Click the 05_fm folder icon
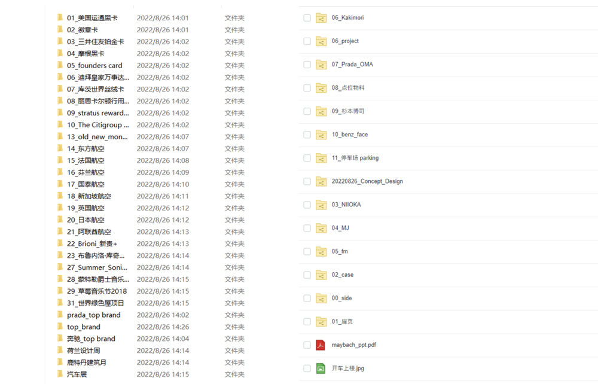Image resolution: width=598 pixels, height=384 pixels. coord(321,252)
